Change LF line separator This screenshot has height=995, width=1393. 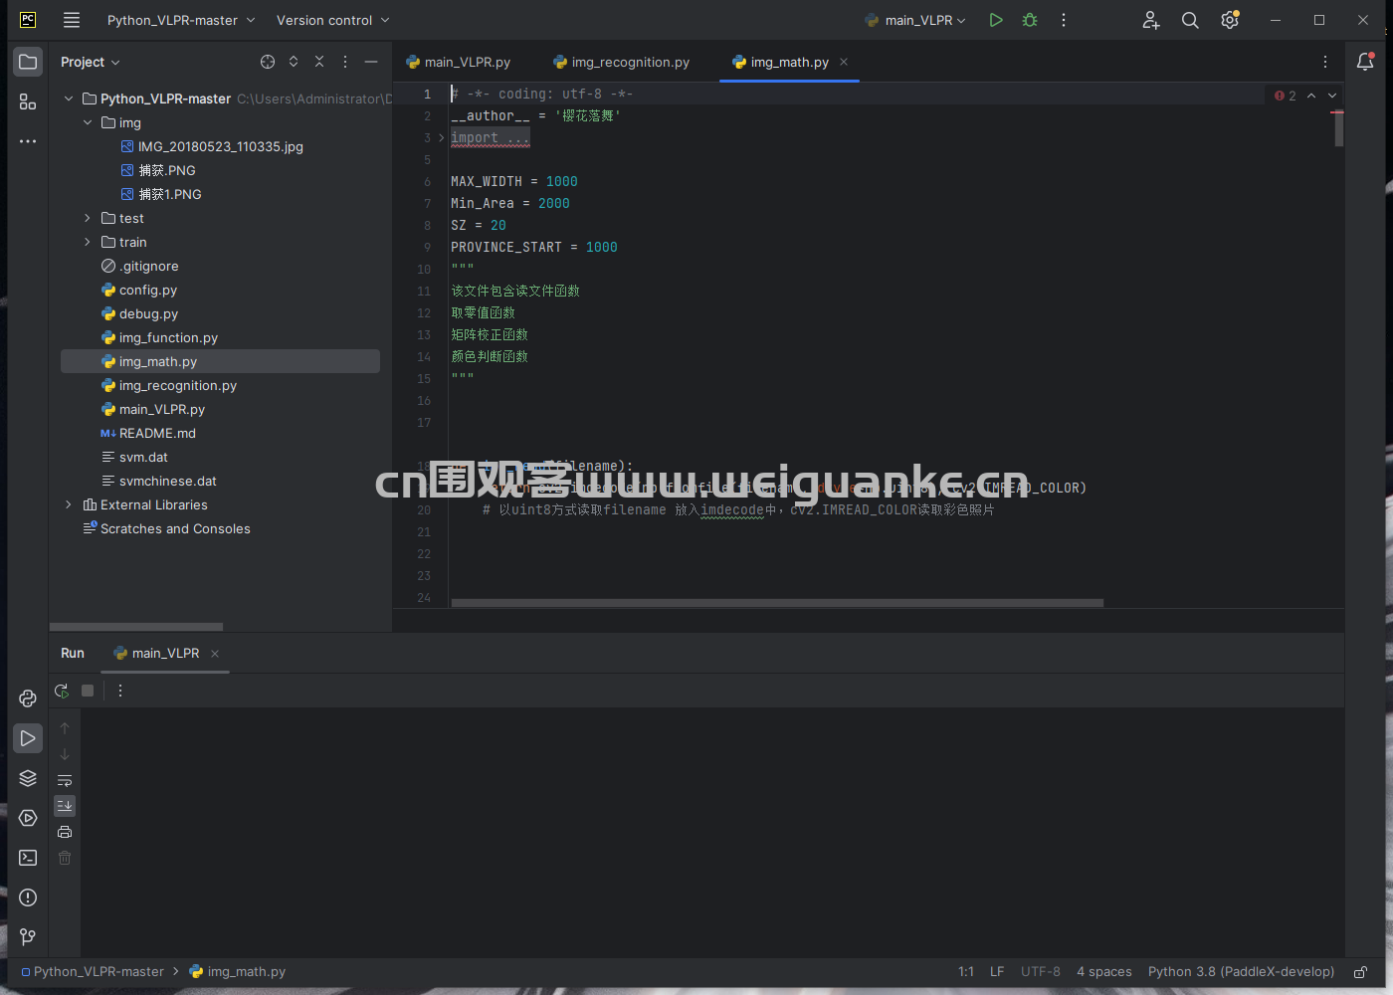click(x=997, y=972)
